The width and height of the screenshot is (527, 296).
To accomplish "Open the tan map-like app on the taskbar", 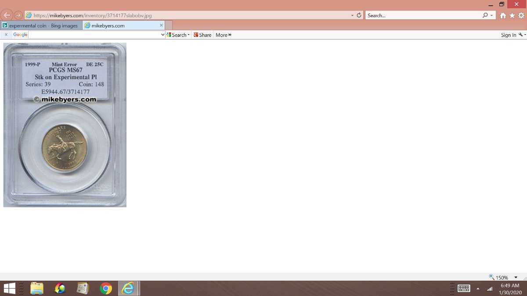I will click(83, 288).
